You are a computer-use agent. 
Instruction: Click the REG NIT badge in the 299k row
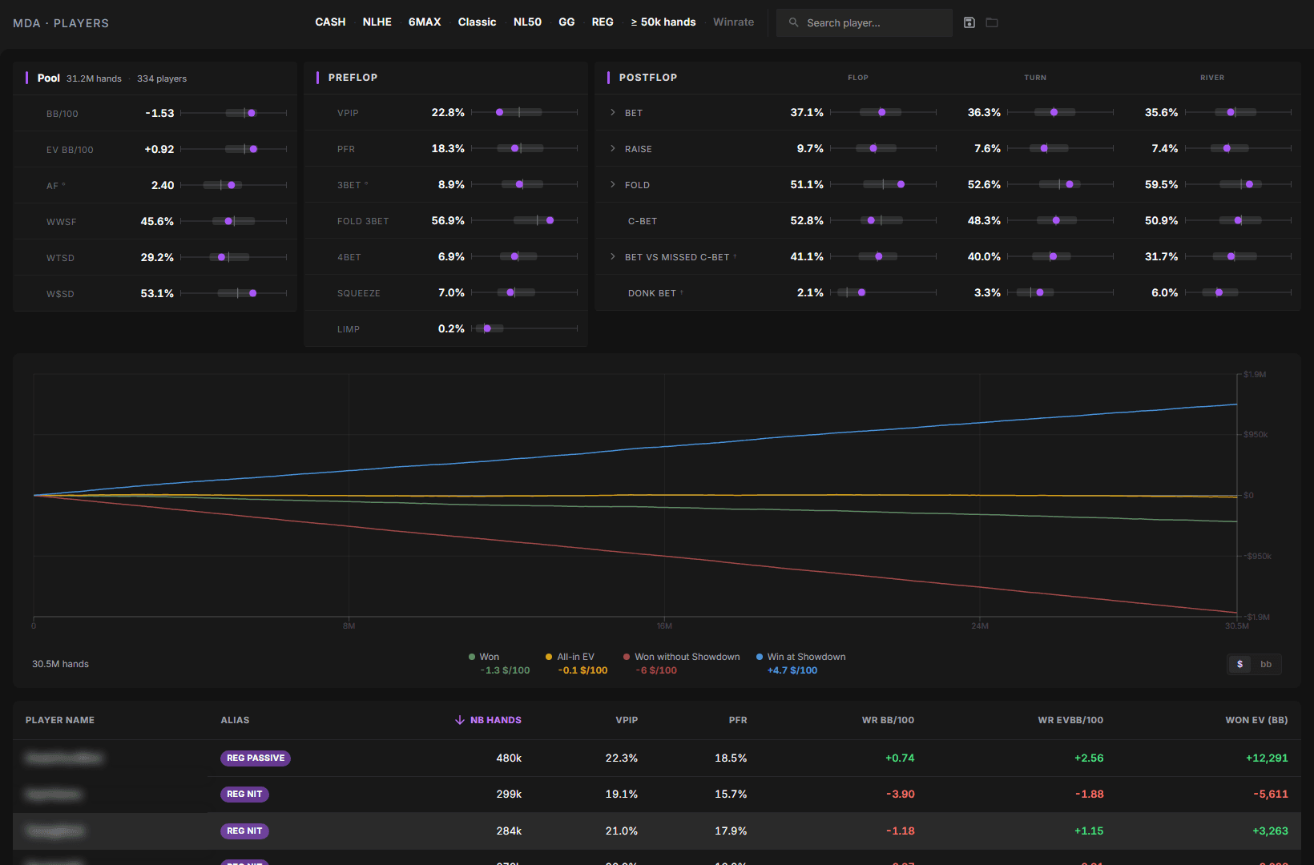click(x=244, y=795)
